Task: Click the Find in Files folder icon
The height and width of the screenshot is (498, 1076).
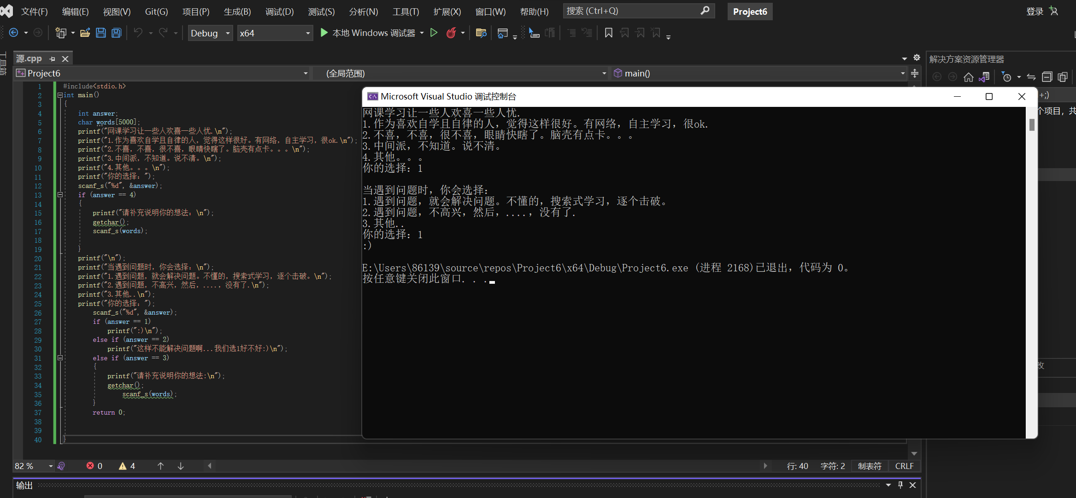Action: coord(481,33)
